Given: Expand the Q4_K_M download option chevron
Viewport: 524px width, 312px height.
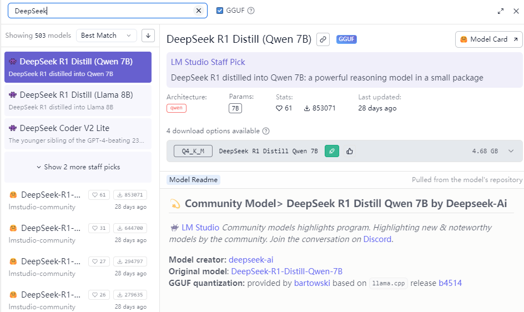Looking at the screenshot, I should [x=511, y=151].
